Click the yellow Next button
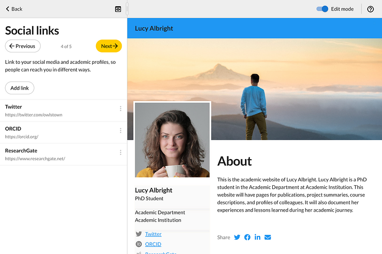The width and height of the screenshot is (382, 254). pos(109,46)
